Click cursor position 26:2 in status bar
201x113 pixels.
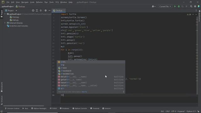[x=162, y=111]
